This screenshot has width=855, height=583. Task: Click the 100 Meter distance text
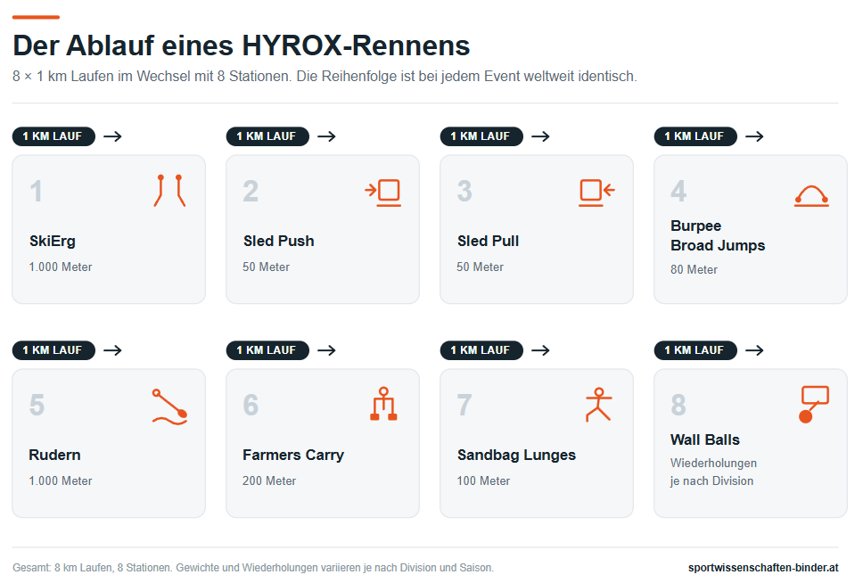483,481
